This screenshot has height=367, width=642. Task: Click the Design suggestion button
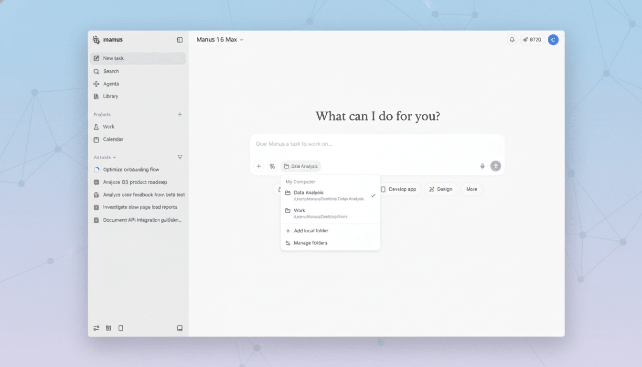point(441,189)
